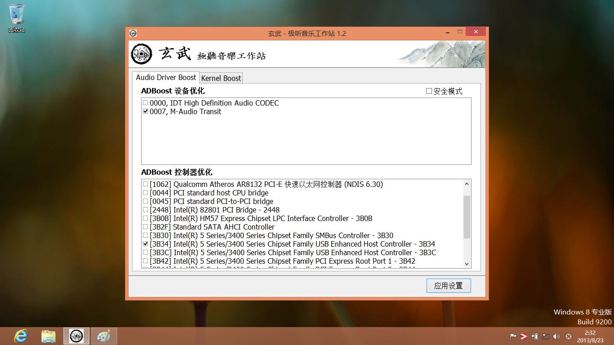This screenshot has height=345, width=614.
Task: Click the "ADBoost 设备优化" heading
Action: [x=173, y=91]
